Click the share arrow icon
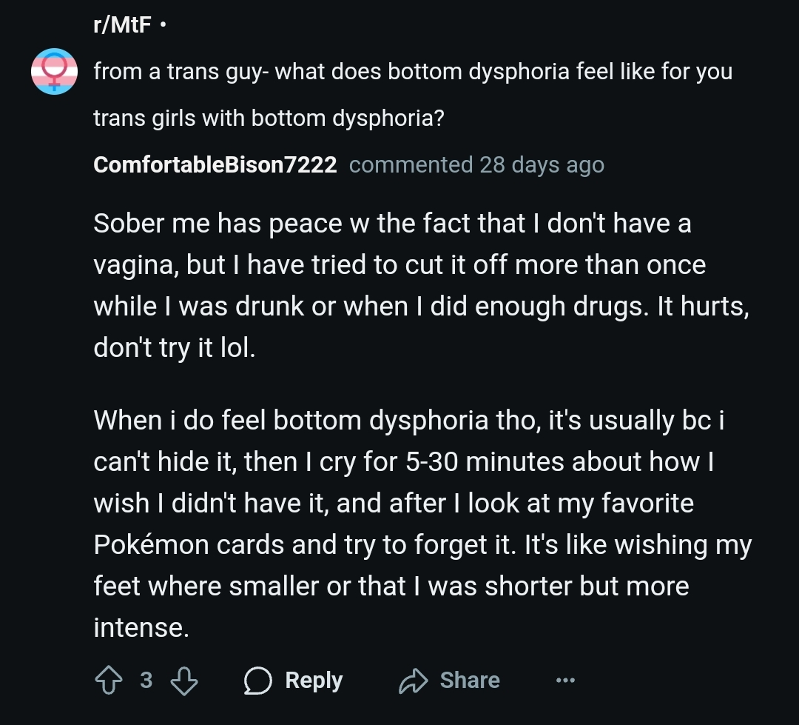799x725 pixels. (413, 681)
